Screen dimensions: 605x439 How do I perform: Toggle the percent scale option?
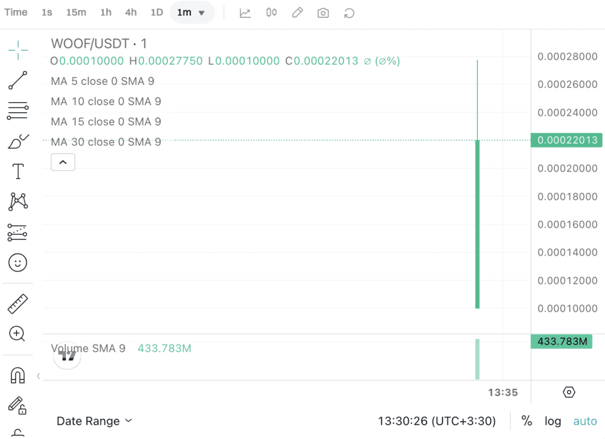[526, 421]
